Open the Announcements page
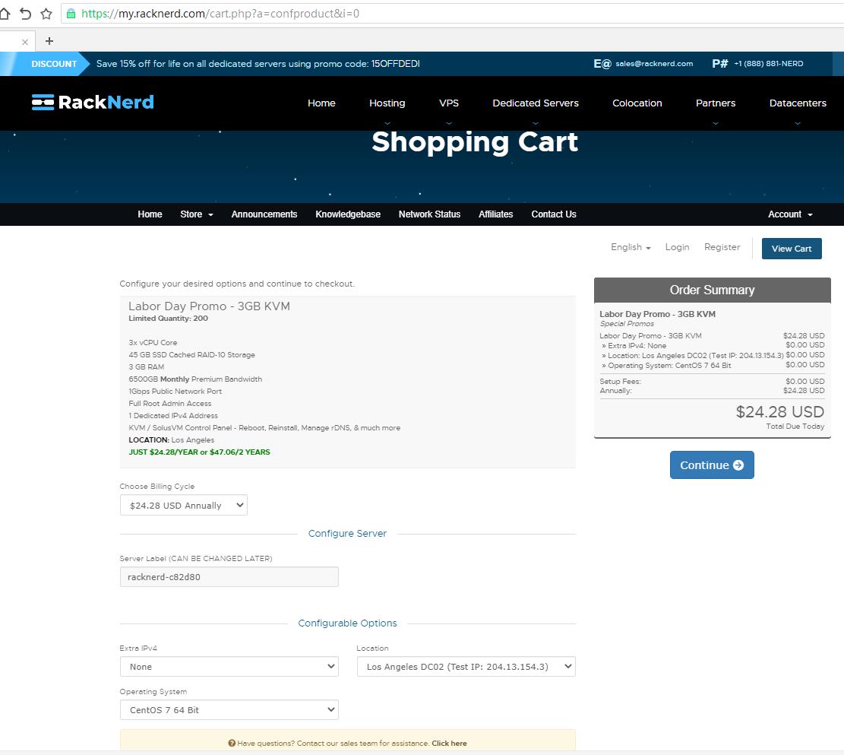844x755 pixels. [x=264, y=214]
